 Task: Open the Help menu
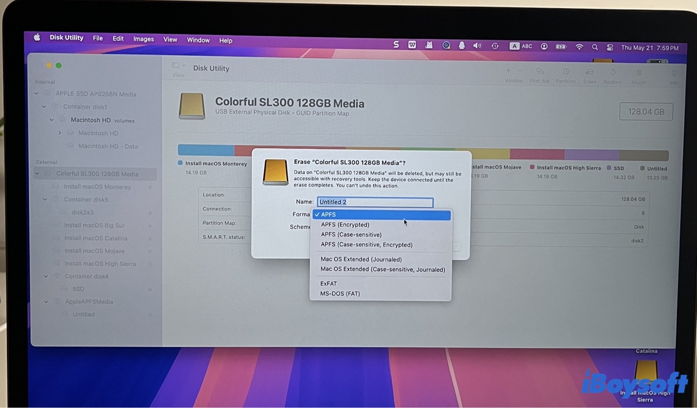(226, 41)
